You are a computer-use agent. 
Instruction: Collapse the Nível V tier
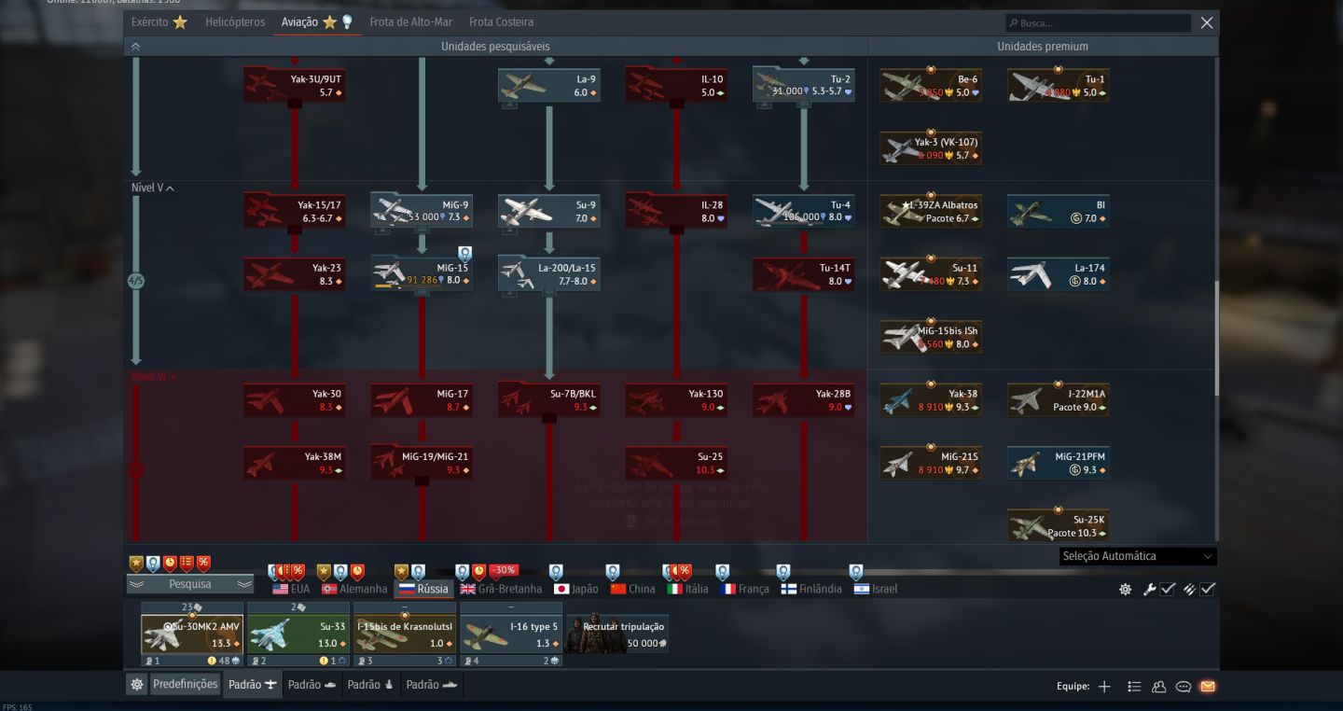(x=154, y=188)
